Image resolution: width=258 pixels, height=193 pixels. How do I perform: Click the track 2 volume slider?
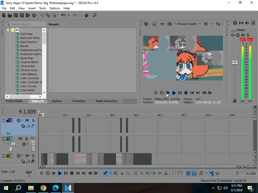tap(13, 144)
